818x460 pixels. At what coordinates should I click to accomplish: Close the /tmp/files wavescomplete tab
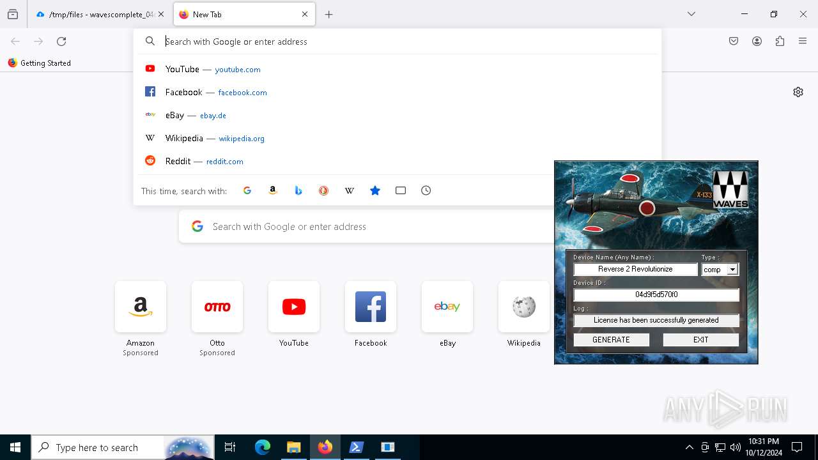click(x=161, y=14)
